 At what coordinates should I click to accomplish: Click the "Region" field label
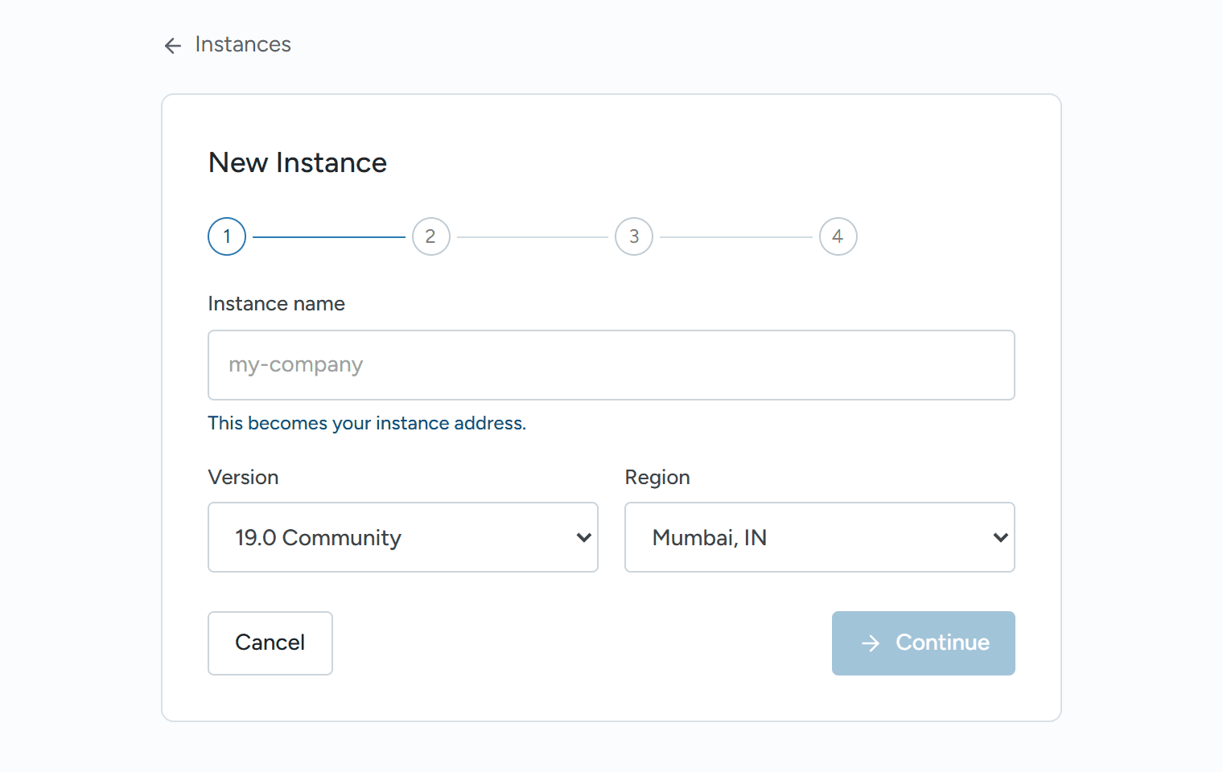(657, 478)
